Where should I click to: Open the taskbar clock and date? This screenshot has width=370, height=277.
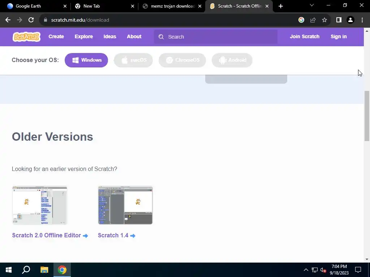[x=339, y=270]
